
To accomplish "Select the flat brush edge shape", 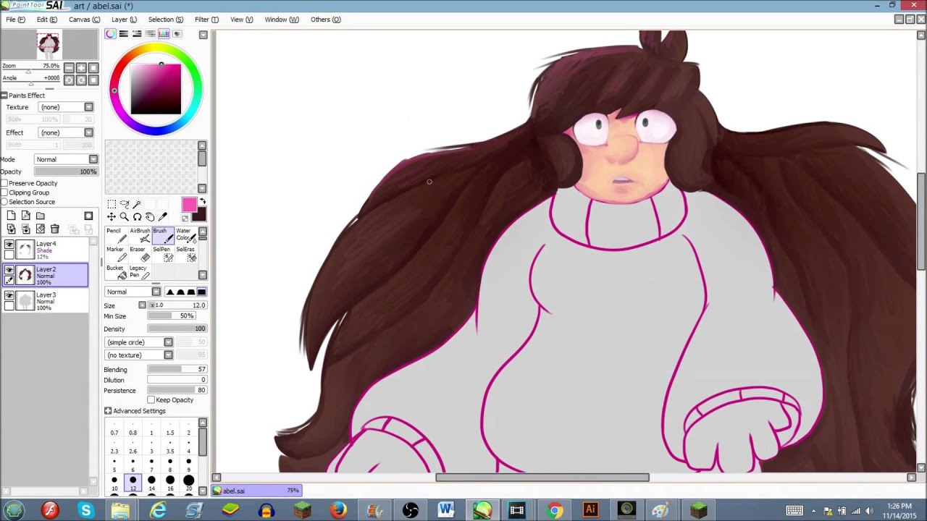I will pyautogui.click(x=201, y=292).
